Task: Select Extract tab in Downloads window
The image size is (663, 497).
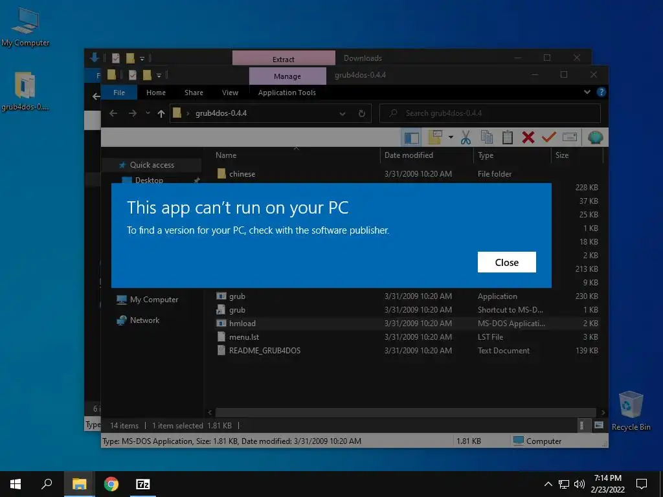Action: [284, 59]
